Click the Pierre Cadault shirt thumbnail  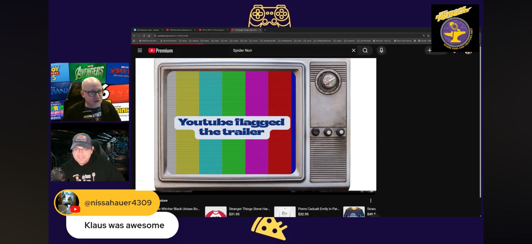[x=285, y=212]
